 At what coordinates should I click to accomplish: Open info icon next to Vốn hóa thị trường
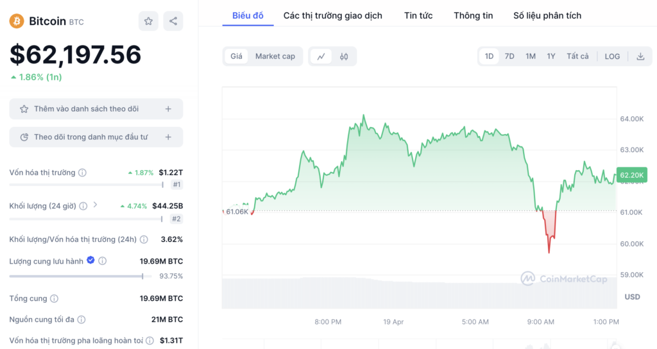83,173
